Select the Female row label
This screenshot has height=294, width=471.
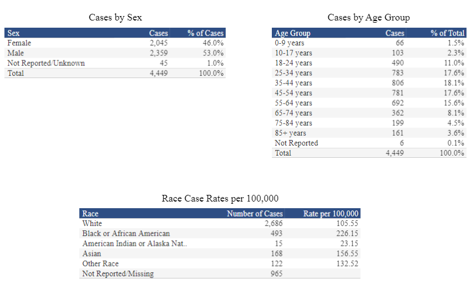[19, 43]
